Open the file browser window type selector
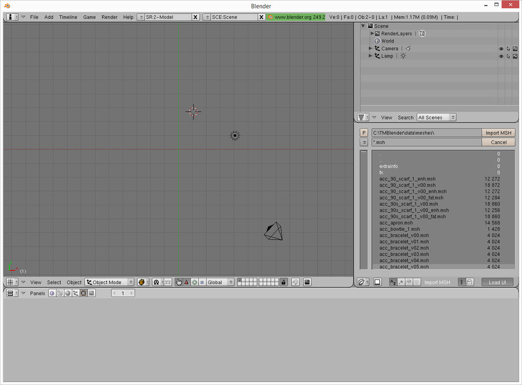Image resolution: width=522 pixels, height=385 pixels. [x=363, y=282]
